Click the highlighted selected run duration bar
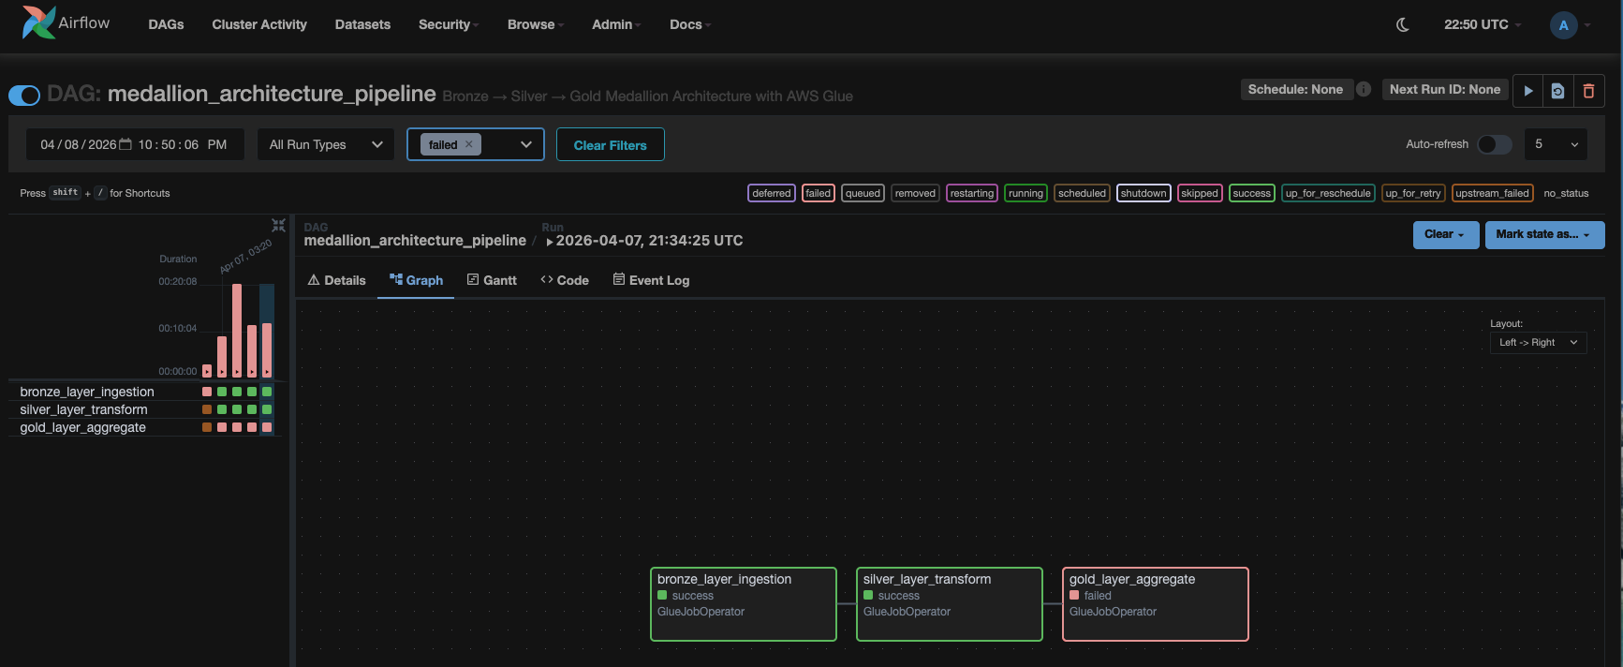The height and width of the screenshot is (667, 1623). point(267,349)
